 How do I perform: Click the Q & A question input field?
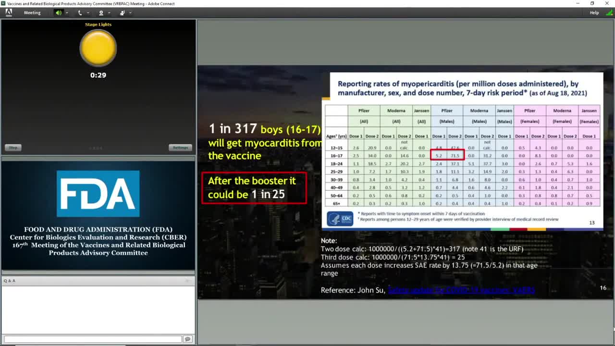point(93,339)
